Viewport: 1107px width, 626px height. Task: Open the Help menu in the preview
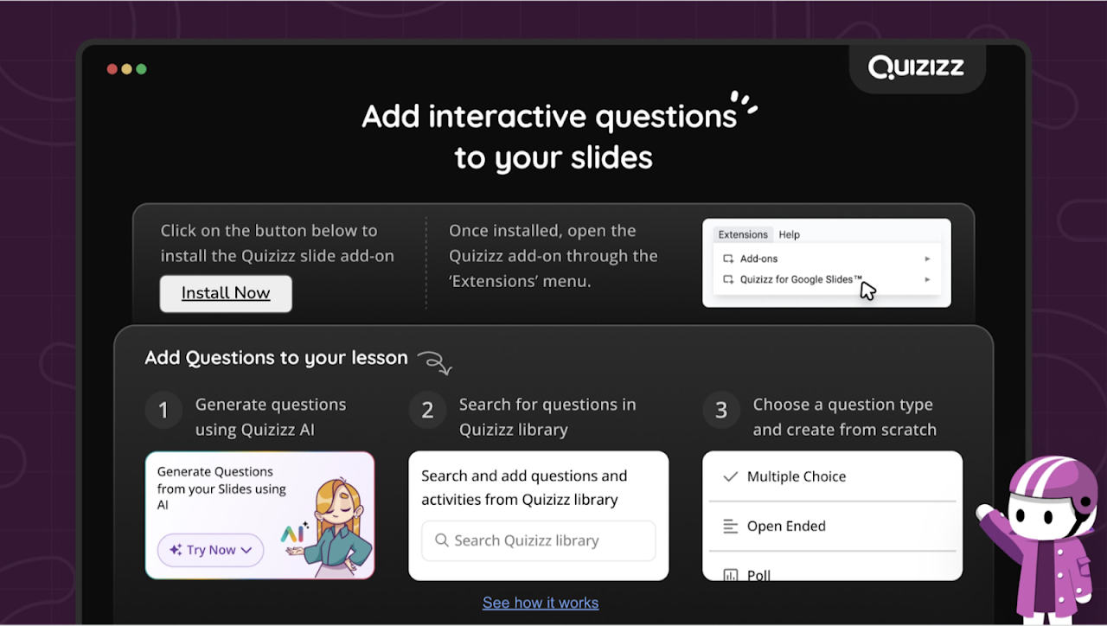coord(790,234)
